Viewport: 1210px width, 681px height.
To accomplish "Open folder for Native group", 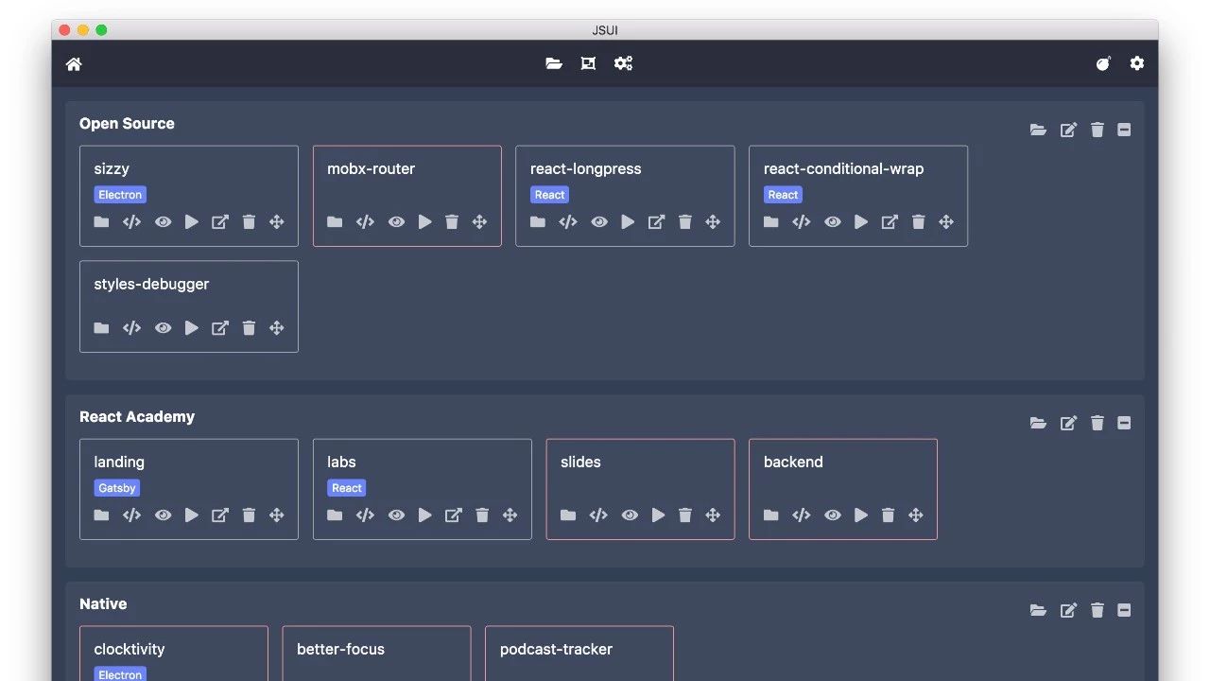I will pyautogui.click(x=1038, y=610).
